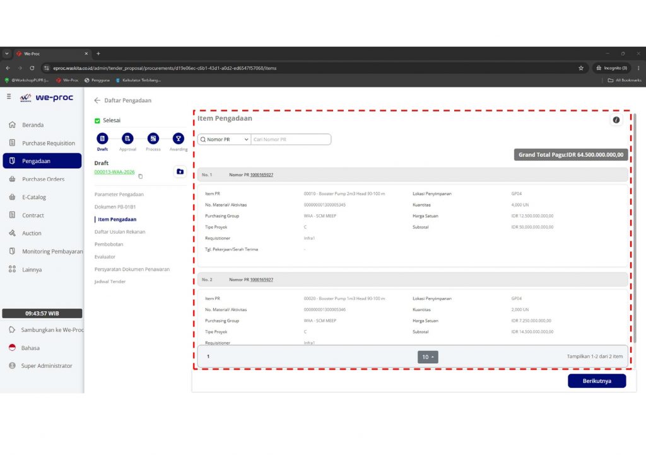Bookmark this page with star icon
Image resolution: width=646 pixels, height=456 pixels.
click(581, 68)
